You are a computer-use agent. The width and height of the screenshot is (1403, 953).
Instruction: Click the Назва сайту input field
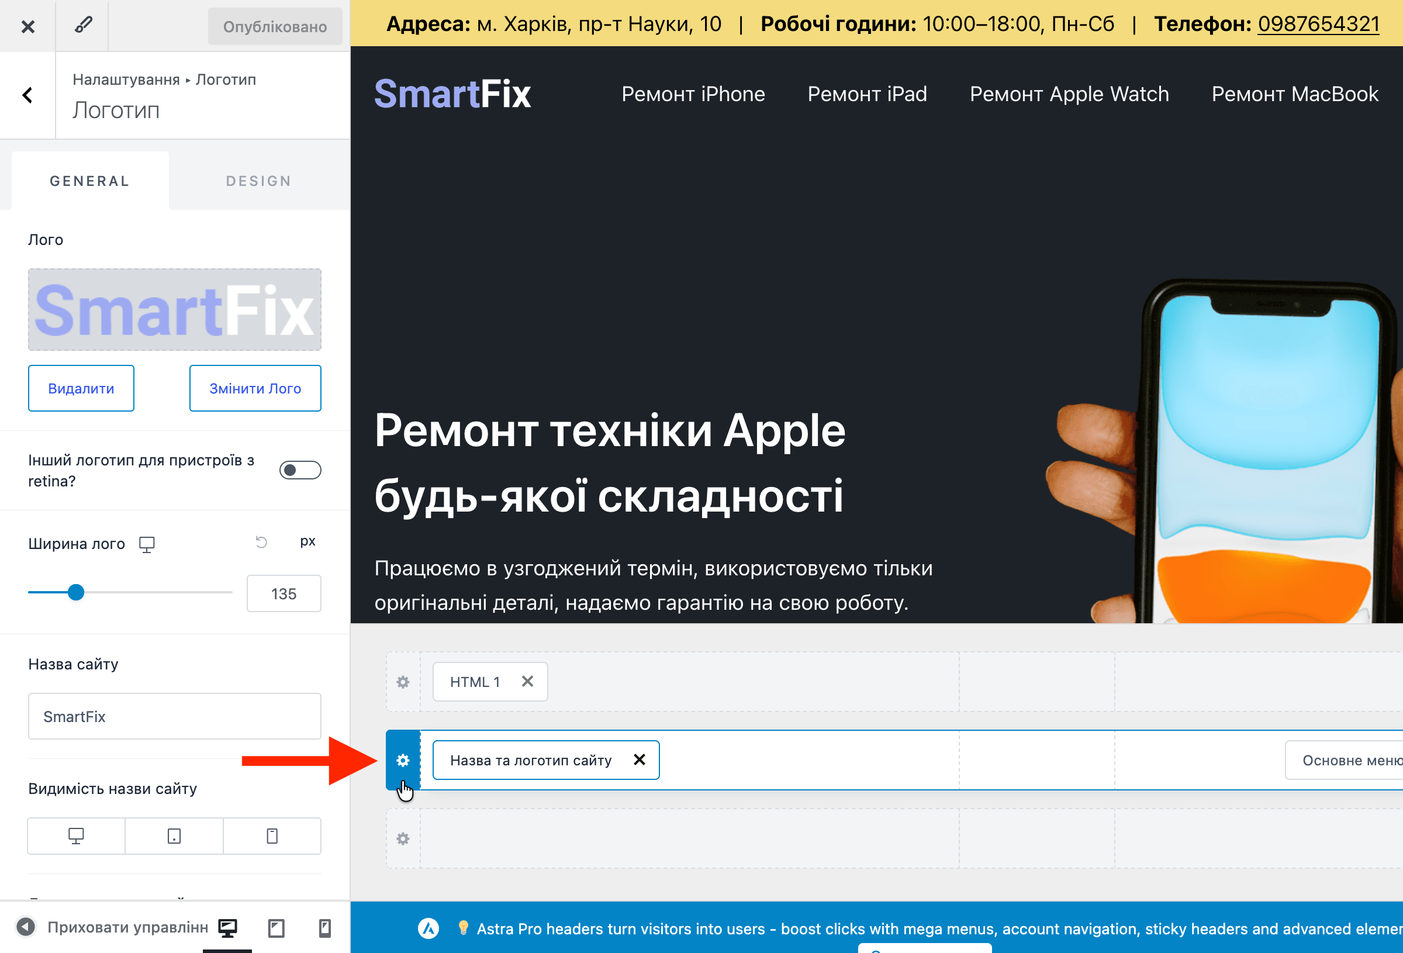[174, 716]
